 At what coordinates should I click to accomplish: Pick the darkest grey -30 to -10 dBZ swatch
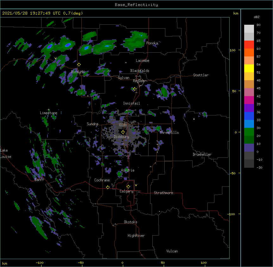[x=249, y=164]
